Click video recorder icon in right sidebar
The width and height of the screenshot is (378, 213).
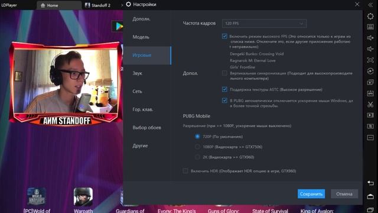click(370, 115)
